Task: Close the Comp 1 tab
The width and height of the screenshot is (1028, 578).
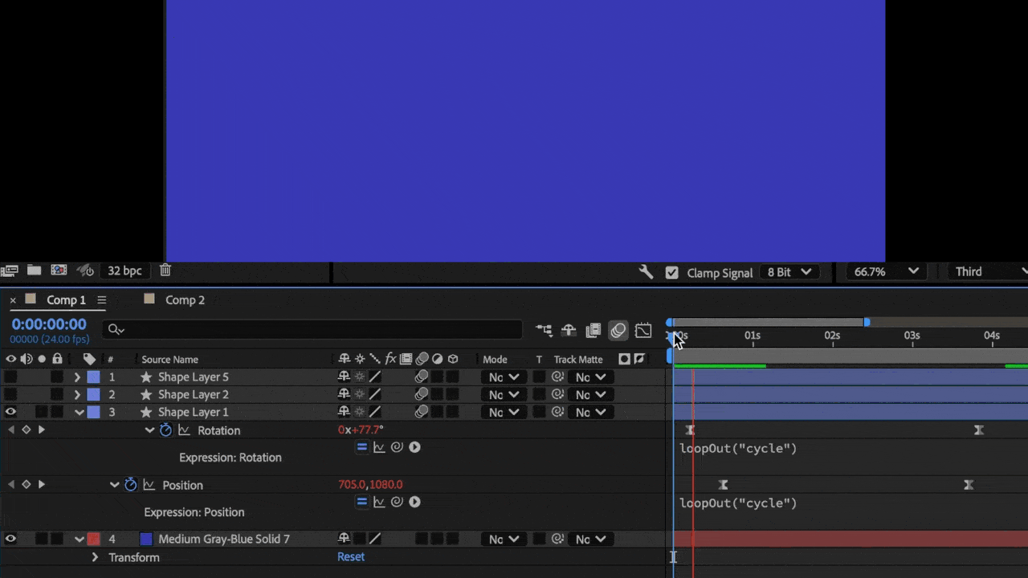Action: tap(13, 300)
